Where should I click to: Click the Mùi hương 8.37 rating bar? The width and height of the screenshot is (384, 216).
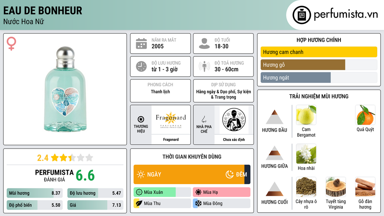tap(34, 193)
